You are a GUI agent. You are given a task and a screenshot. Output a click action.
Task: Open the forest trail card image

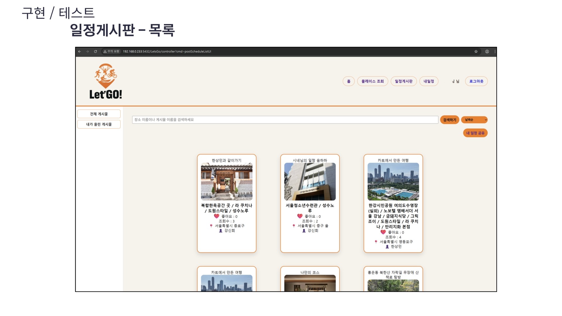(393, 285)
